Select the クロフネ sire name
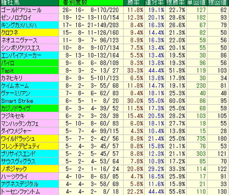The width and height of the screenshot is (229, 195). point(10,33)
